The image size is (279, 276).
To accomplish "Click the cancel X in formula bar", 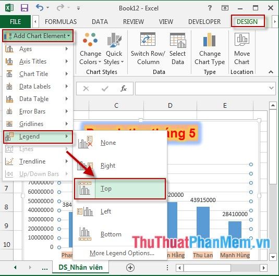I will 86,89.
